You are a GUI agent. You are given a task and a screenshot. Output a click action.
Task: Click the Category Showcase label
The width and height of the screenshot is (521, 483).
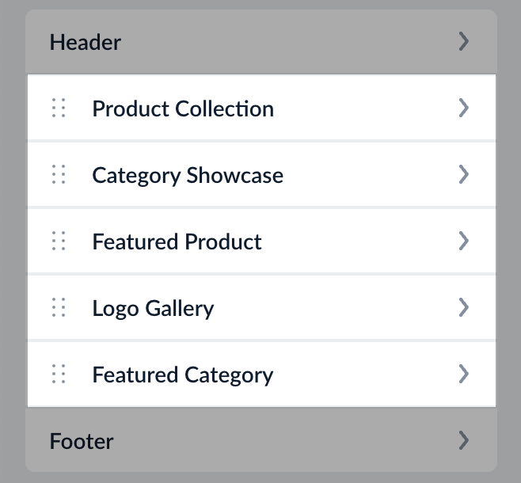188,175
